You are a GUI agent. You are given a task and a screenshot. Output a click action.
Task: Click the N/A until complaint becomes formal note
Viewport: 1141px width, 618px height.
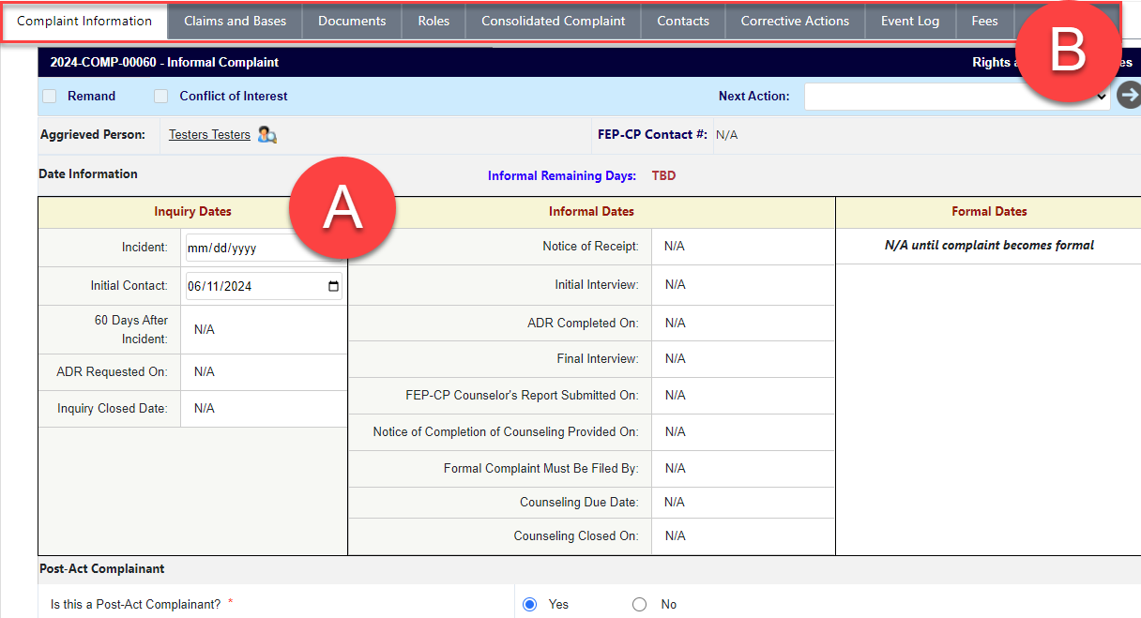989,245
